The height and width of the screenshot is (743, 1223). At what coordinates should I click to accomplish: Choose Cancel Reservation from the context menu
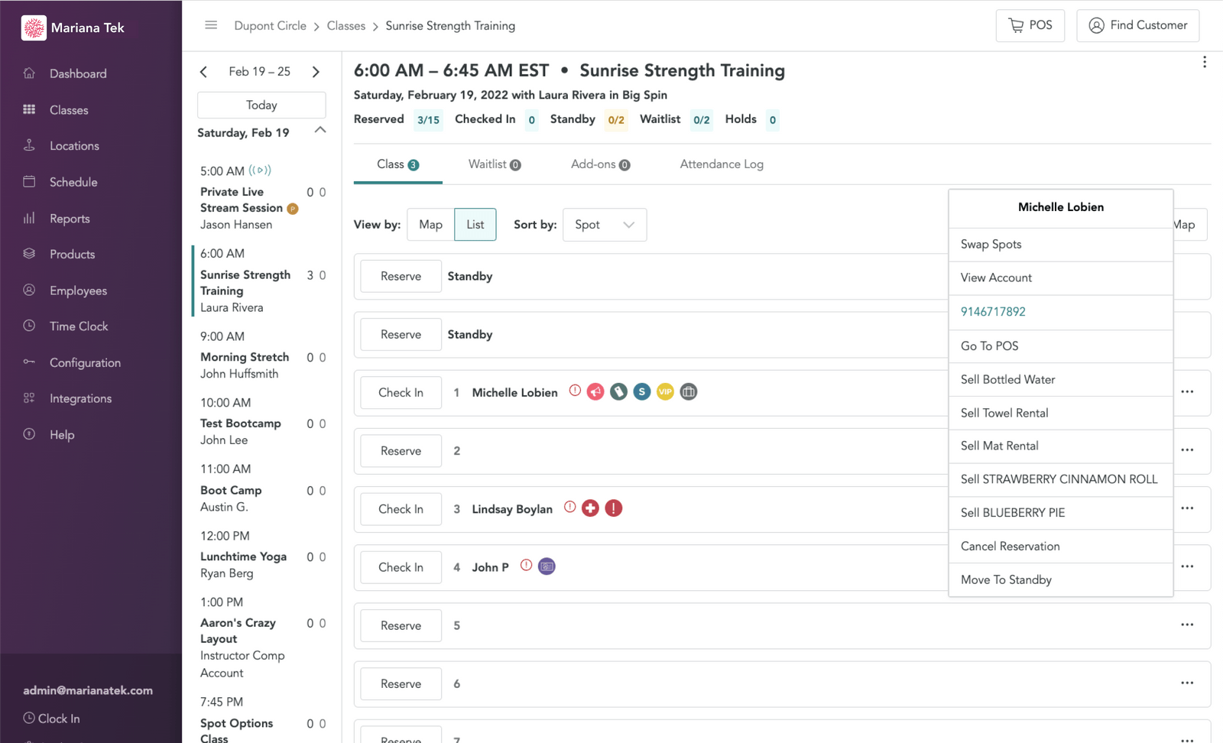pos(1010,547)
